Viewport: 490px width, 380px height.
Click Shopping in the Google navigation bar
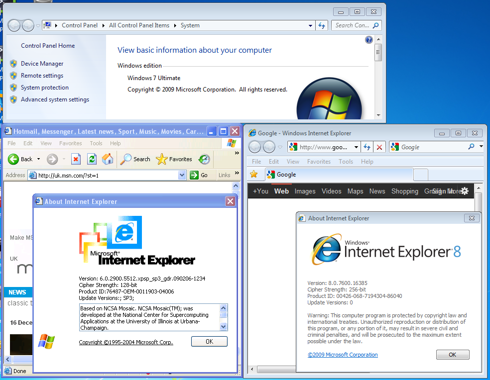pos(405,191)
